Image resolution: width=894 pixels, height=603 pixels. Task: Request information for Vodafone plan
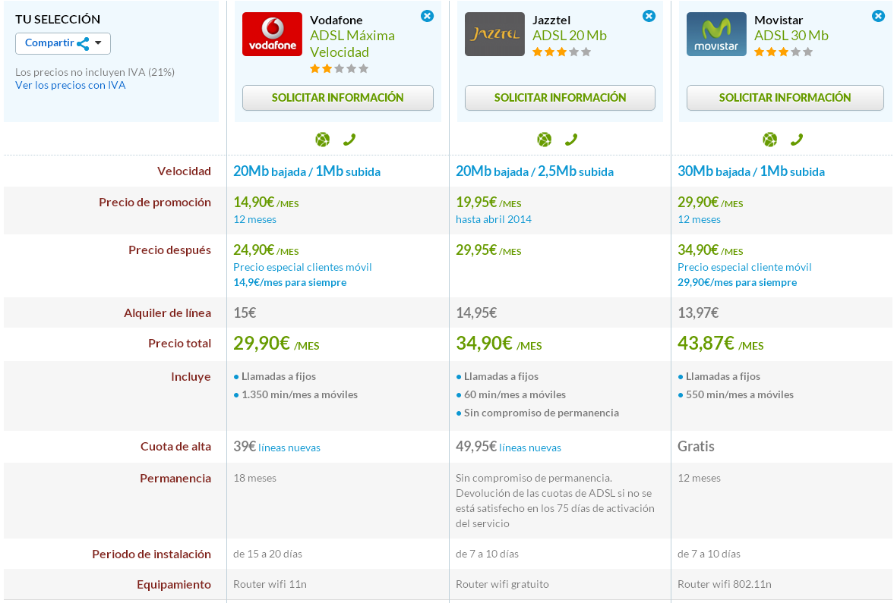tap(337, 98)
